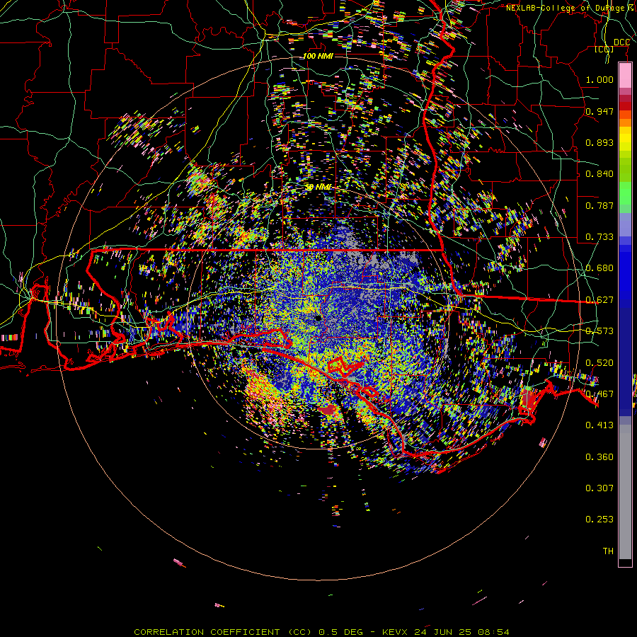
Task: Click the 24 JUN 25 08:54 timestamp
Action: pos(462,632)
